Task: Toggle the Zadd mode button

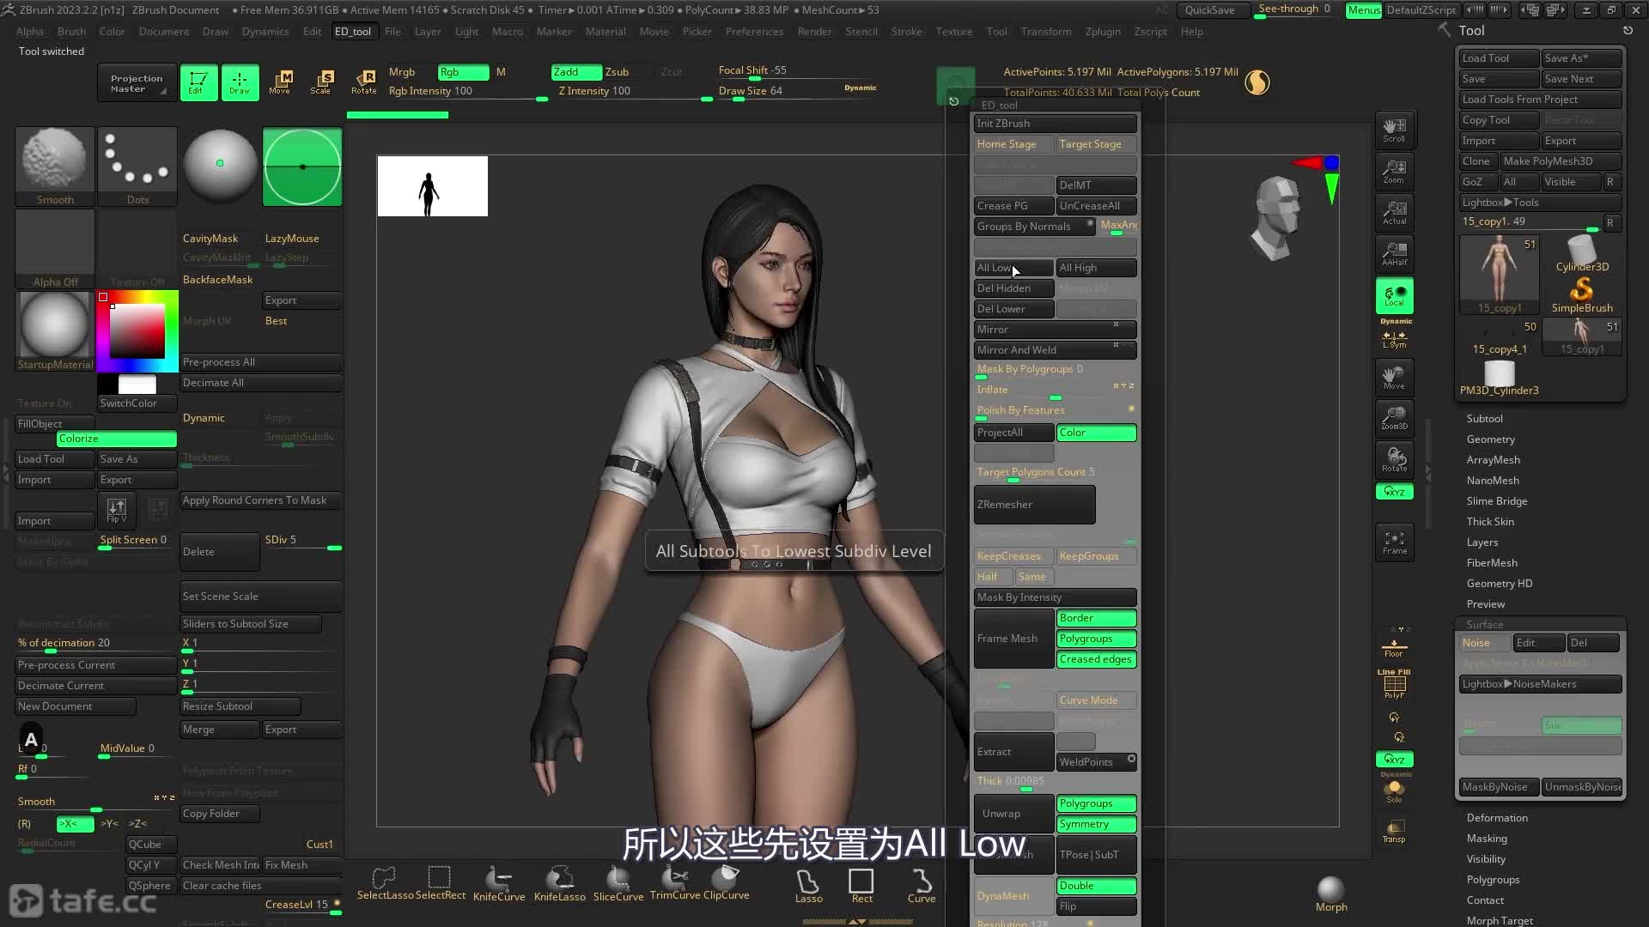Action: (x=575, y=72)
